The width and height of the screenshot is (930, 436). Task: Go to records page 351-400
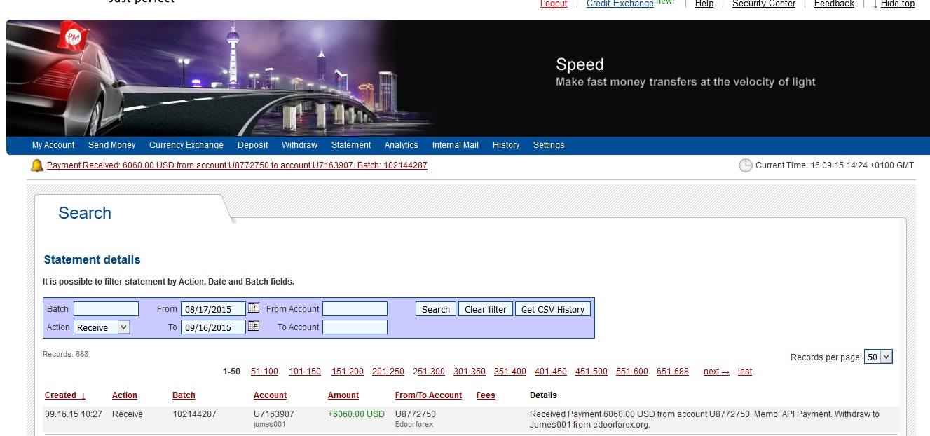pos(510,372)
